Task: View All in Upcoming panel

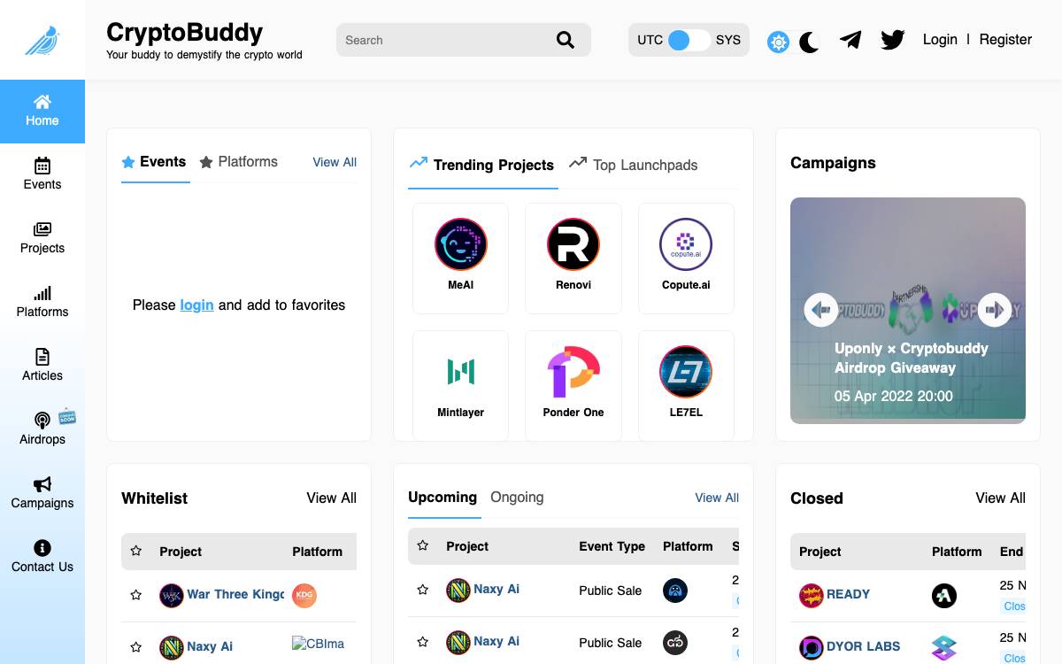Action: [x=717, y=498]
